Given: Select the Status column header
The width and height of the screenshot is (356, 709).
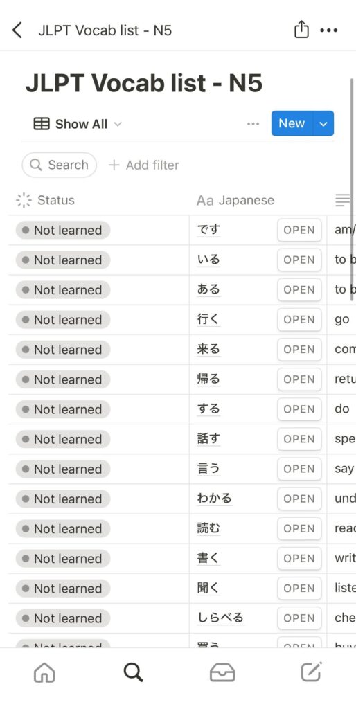Looking at the screenshot, I should [x=45, y=200].
